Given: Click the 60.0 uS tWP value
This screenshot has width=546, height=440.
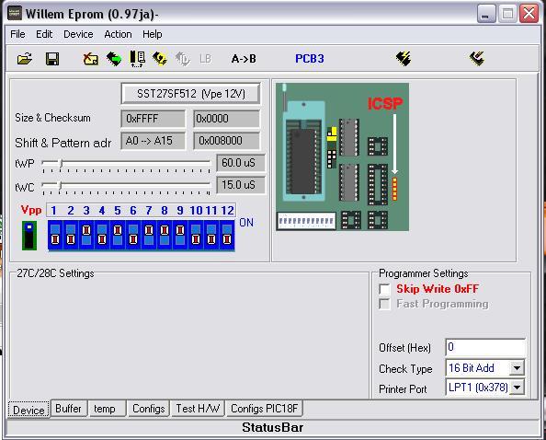Looking at the screenshot, I should (x=240, y=163).
